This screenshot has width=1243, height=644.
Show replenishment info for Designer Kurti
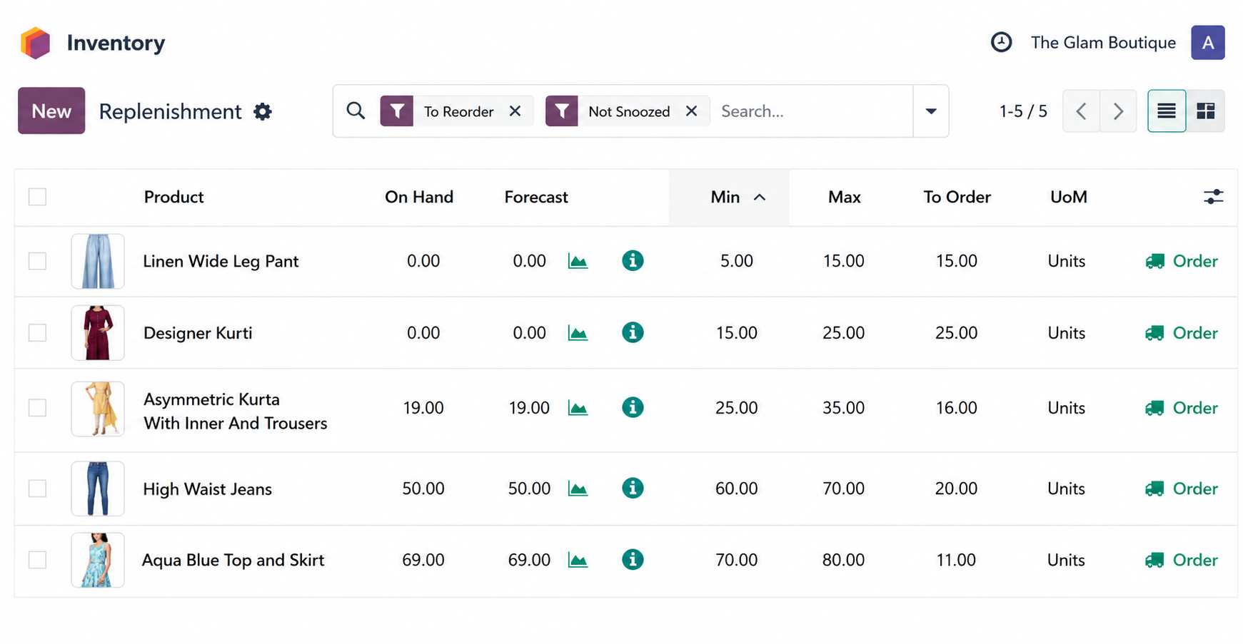coord(632,332)
